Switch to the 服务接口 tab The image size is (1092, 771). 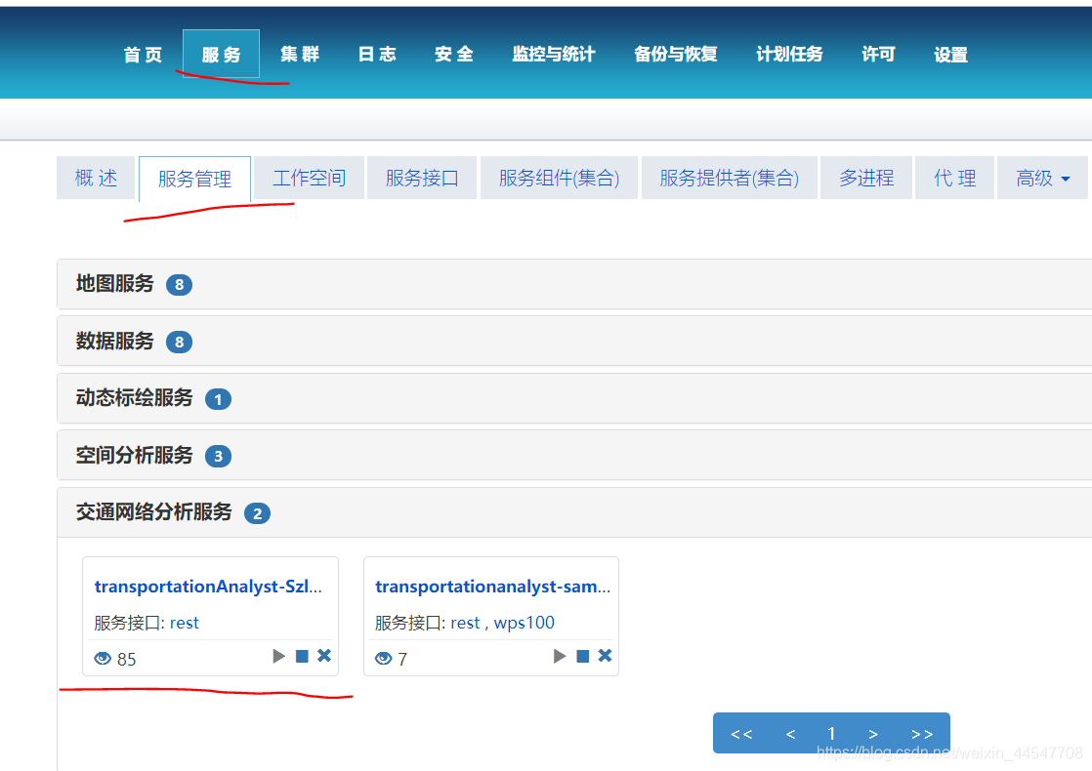[422, 179]
